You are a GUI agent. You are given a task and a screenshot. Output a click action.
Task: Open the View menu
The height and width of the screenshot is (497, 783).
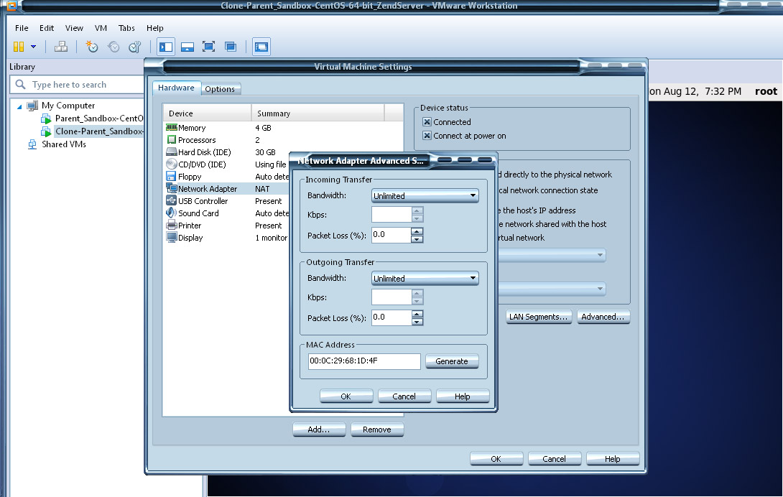[x=75, y=28]
